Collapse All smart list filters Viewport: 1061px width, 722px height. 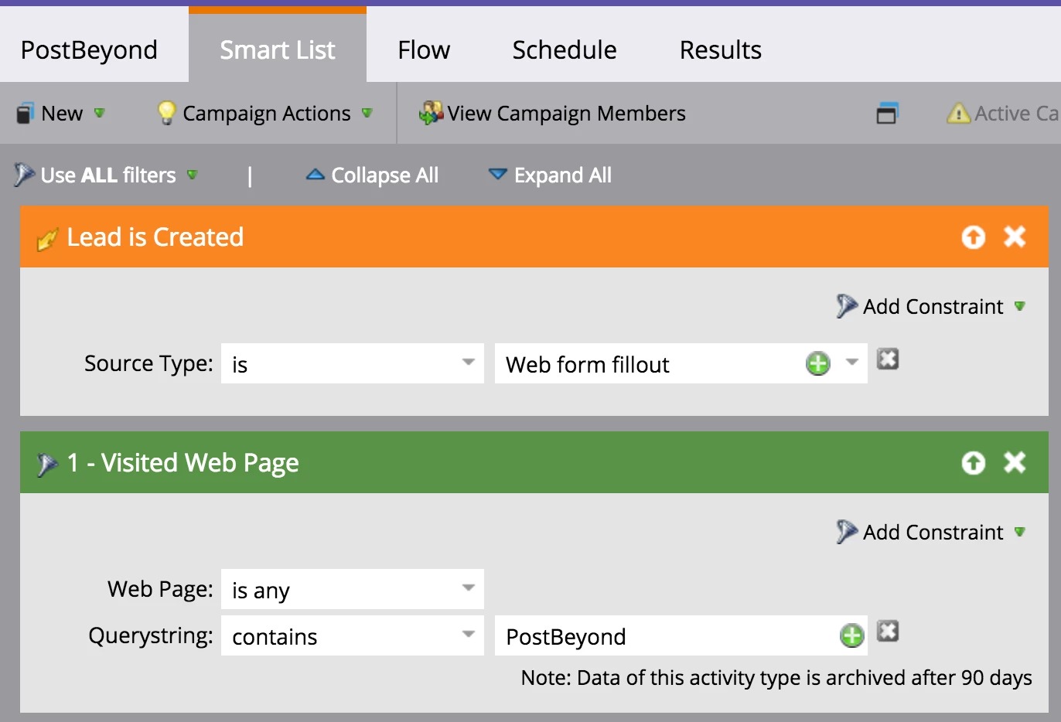[373, 175]
